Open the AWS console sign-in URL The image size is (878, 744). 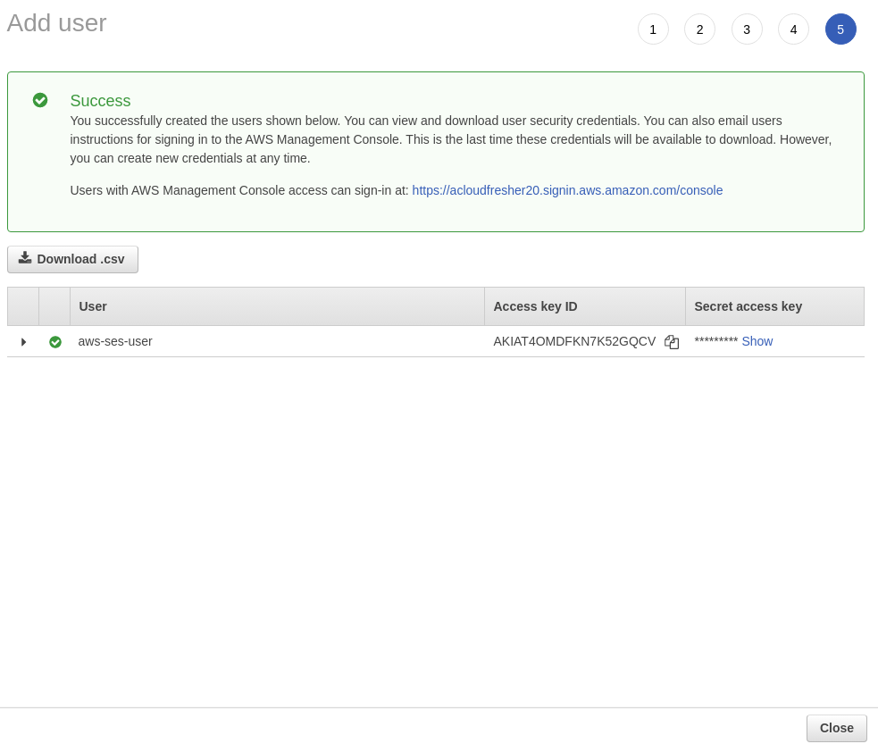[567, 190]
